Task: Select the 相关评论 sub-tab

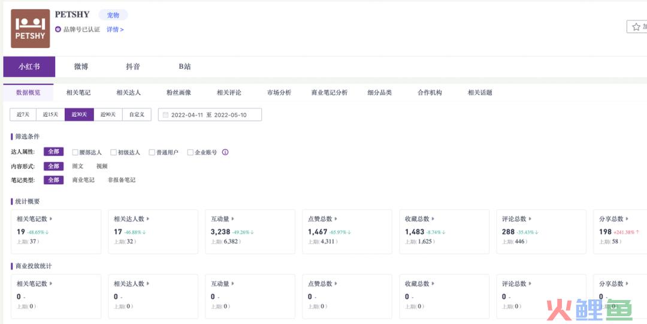Action: 229,92
